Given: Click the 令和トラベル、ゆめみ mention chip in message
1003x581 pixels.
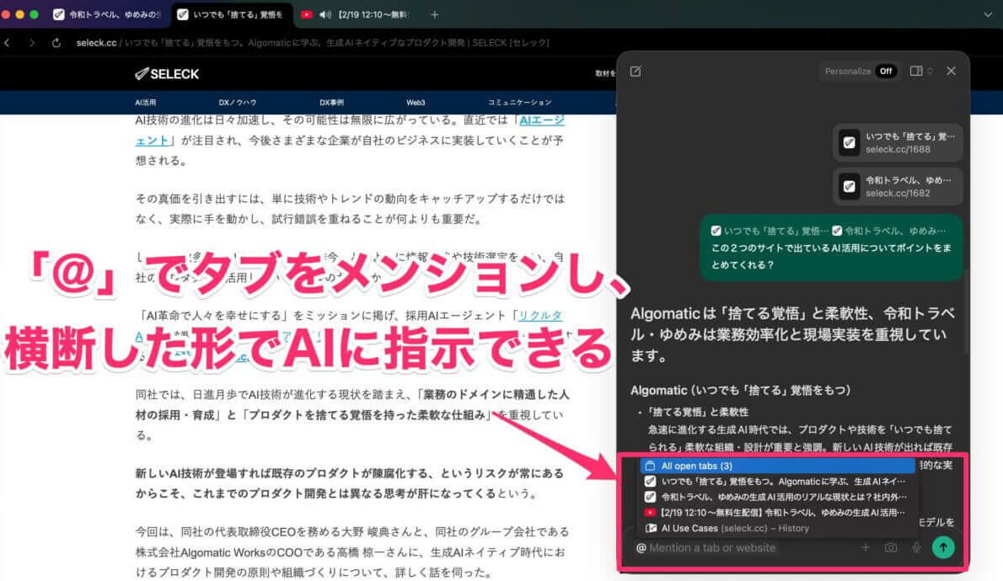Looking at the screenshot, I should 889,231.
